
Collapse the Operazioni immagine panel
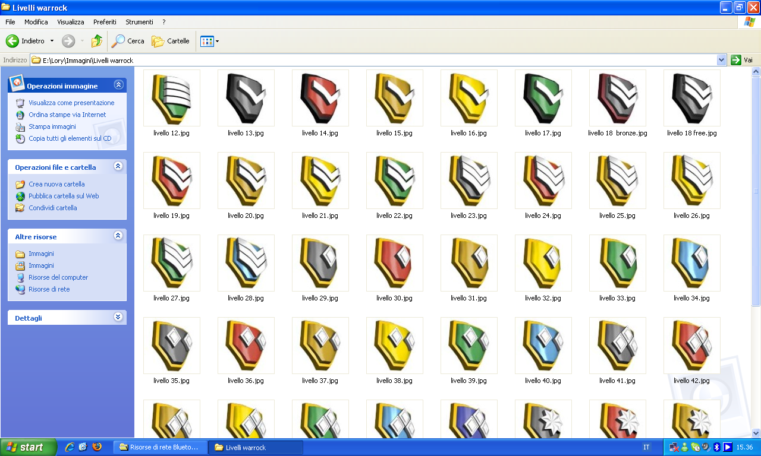click(x=118, y=85)
